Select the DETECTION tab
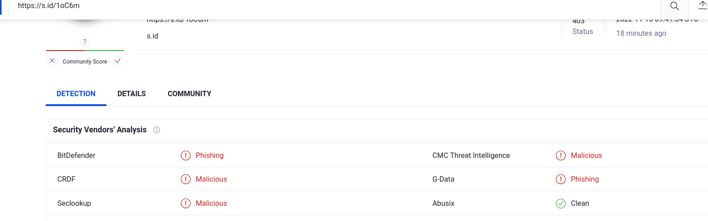This screenshot has height=221, width=708. click(76, 93)
